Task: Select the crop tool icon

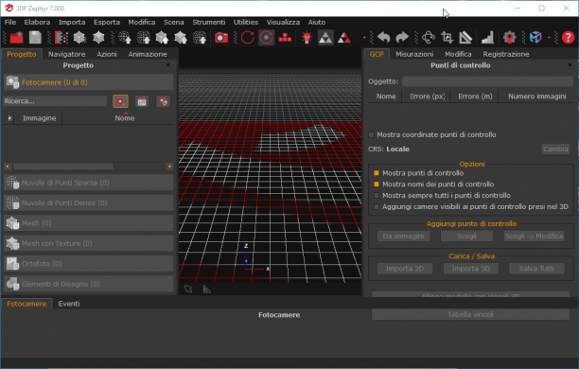Action: [447, 38]
